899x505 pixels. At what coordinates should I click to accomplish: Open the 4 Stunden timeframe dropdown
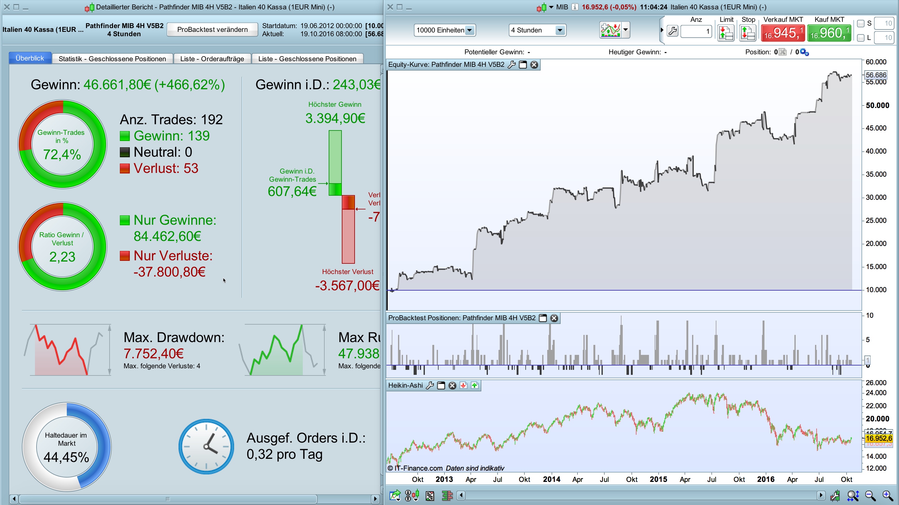pos(559,30)
